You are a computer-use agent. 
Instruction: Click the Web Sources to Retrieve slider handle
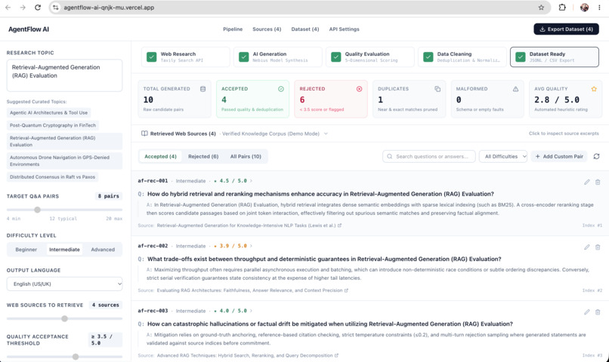(x=64, y=318)
